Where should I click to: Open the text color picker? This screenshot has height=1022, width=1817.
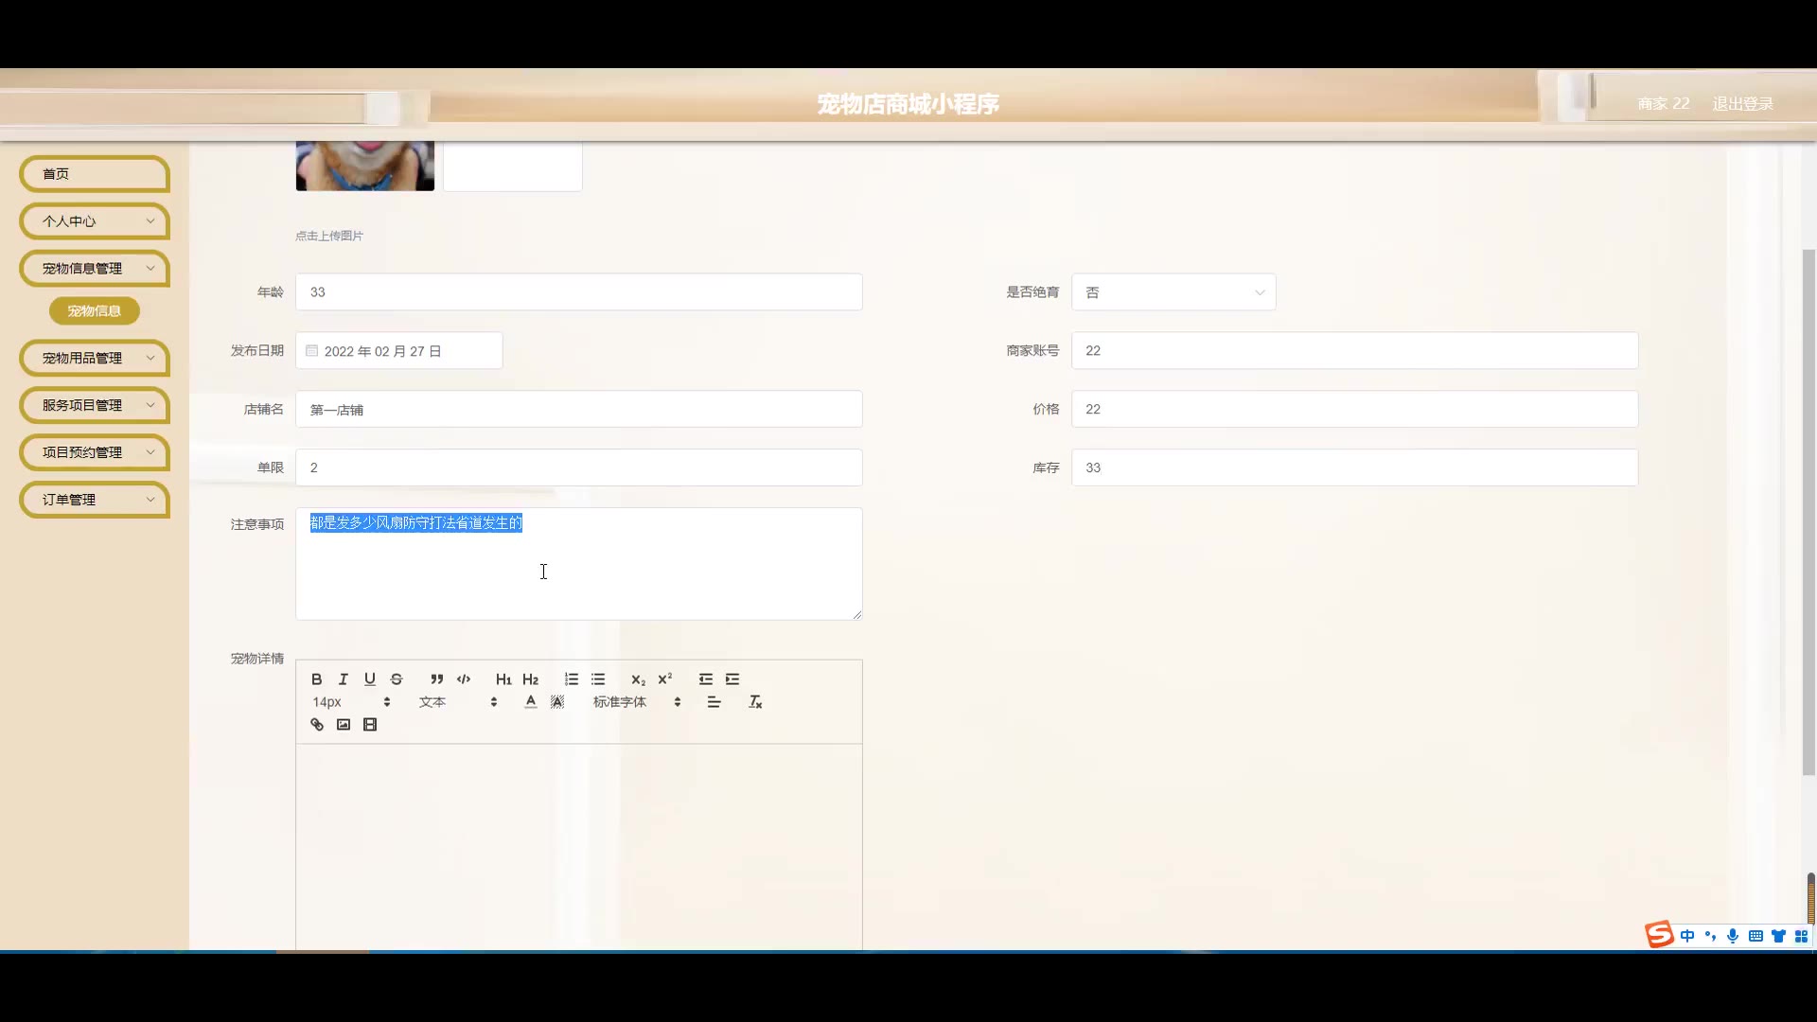coord(531,702)
